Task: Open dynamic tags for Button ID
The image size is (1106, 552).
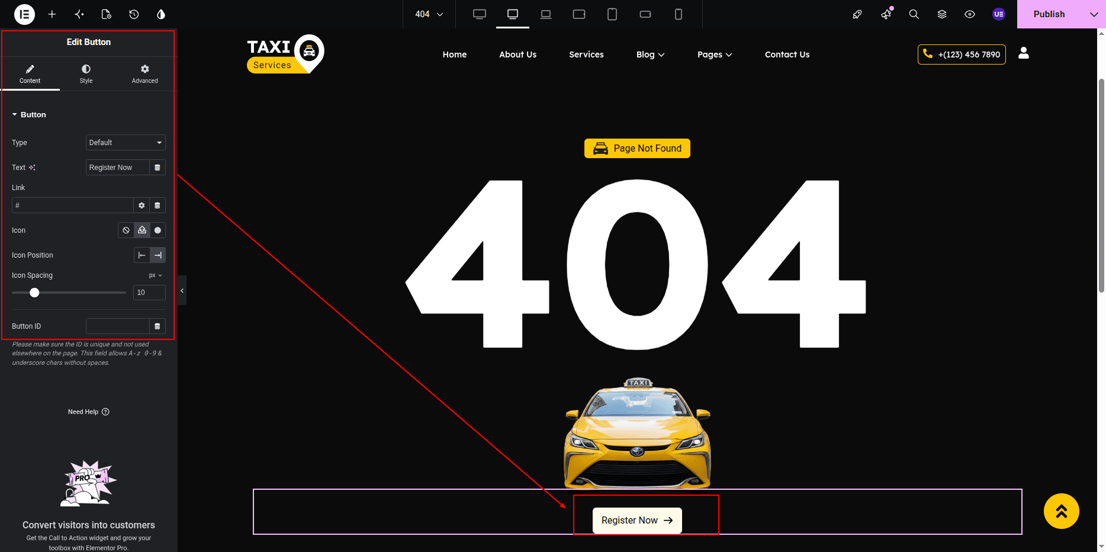Action: [157, 326]
